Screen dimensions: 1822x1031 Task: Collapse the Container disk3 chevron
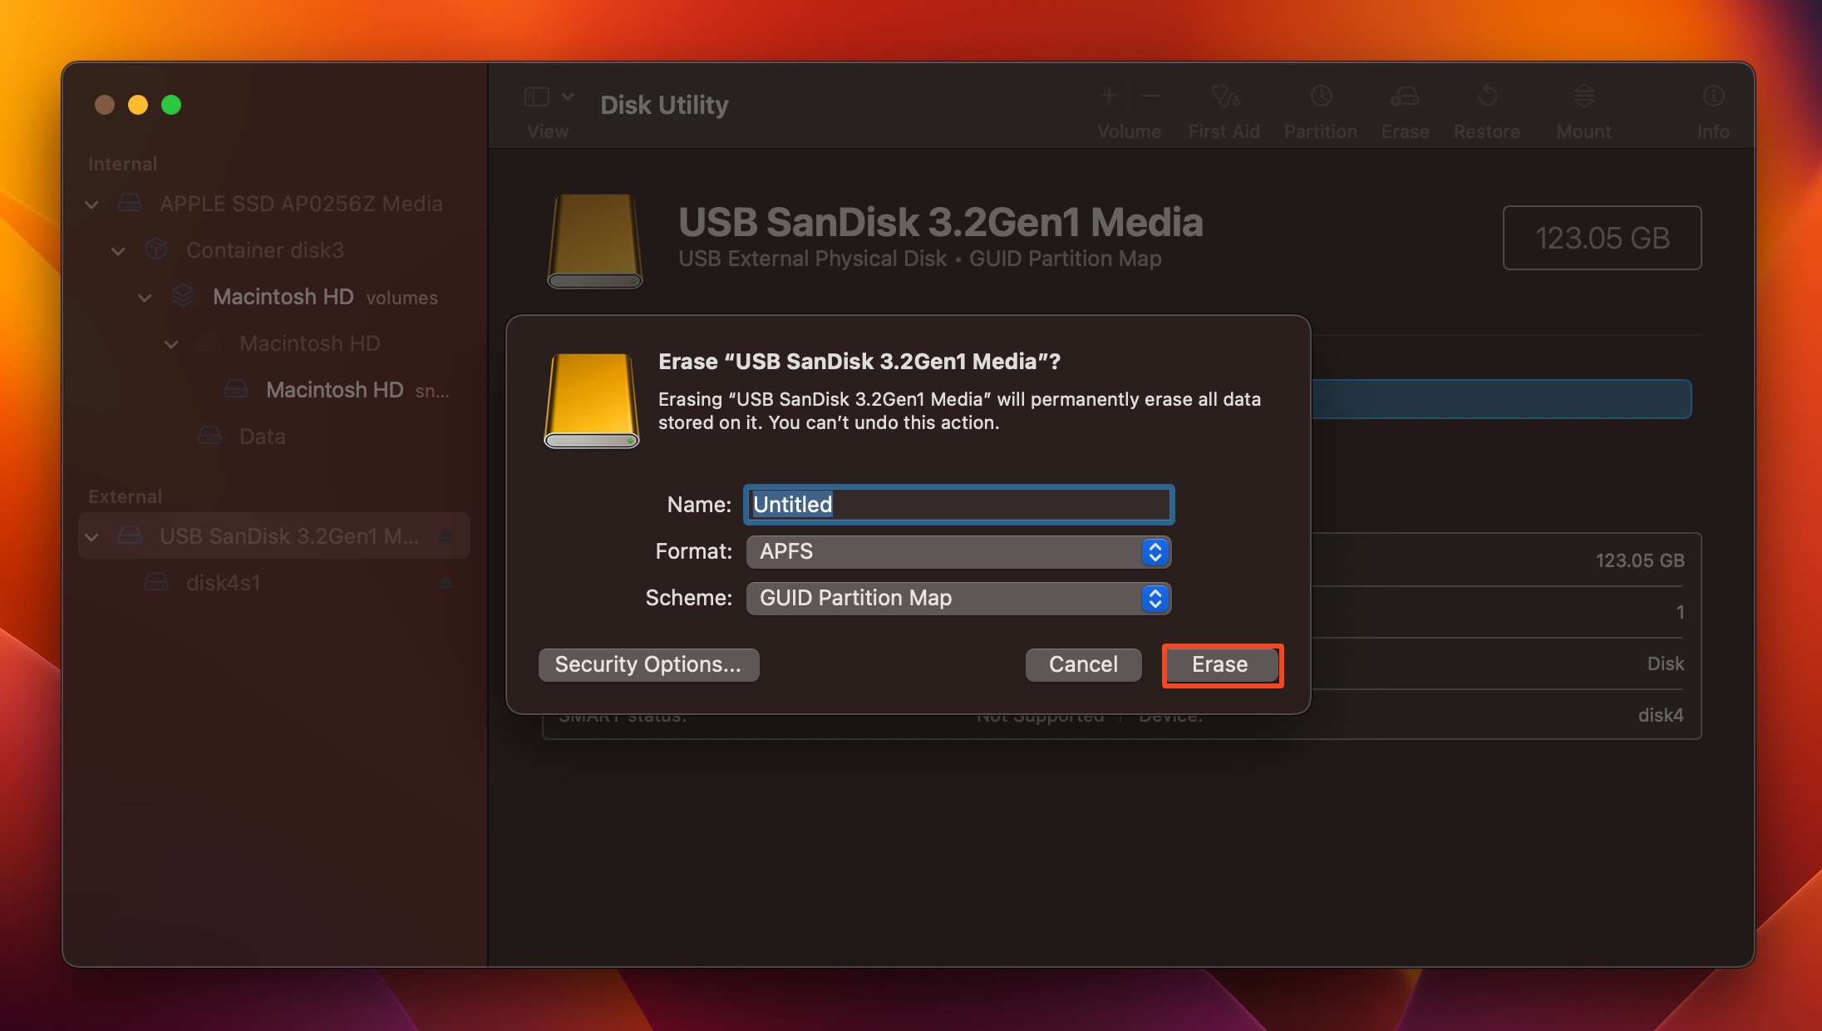click(118, 251)
